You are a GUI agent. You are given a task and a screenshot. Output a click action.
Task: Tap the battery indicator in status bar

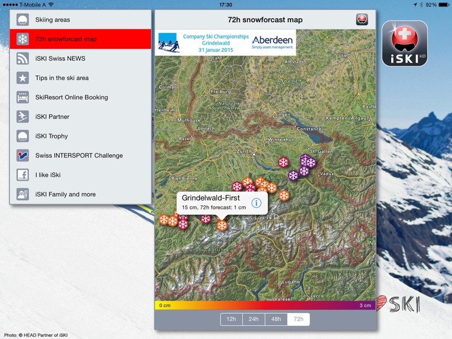[x=444, y=5]
